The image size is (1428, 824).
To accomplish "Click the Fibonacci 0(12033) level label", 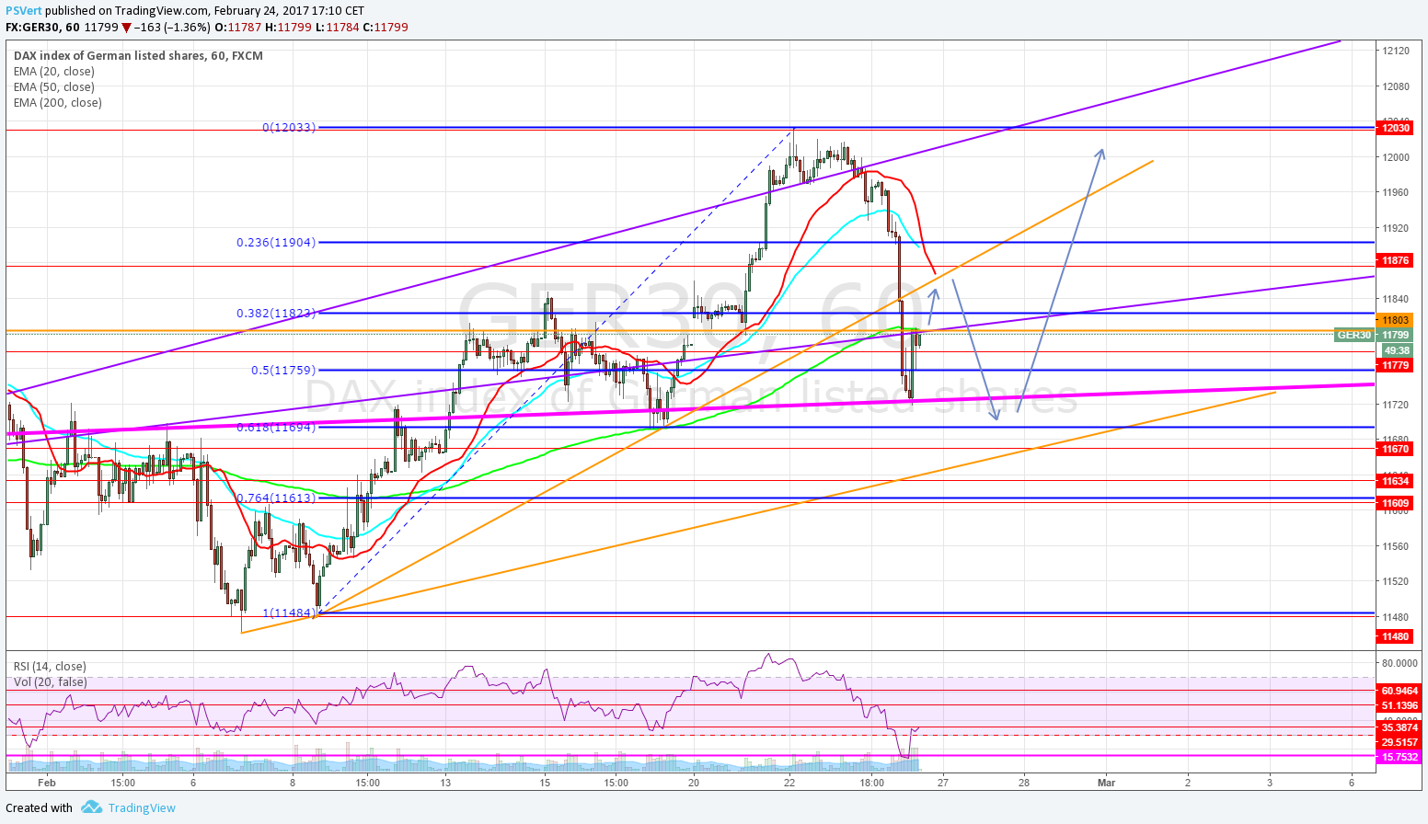I will [289, 128].
